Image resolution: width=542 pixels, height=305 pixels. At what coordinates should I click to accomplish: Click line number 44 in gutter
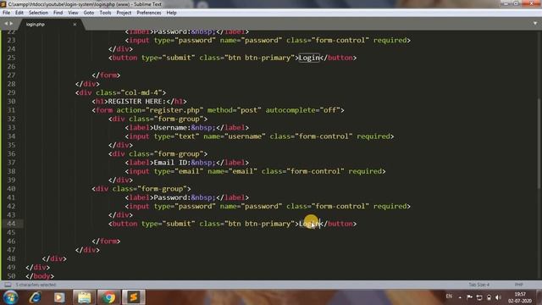[11, 224]
